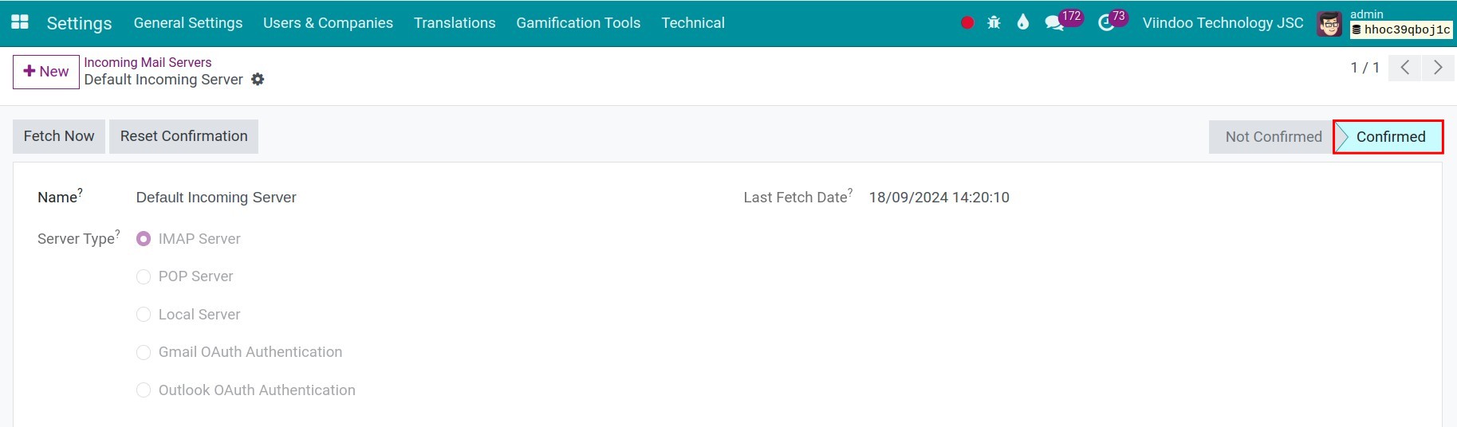The height and width of the screenshot is (427, 1457).
Task: Open Translations menu
Action: pos(455,23)
